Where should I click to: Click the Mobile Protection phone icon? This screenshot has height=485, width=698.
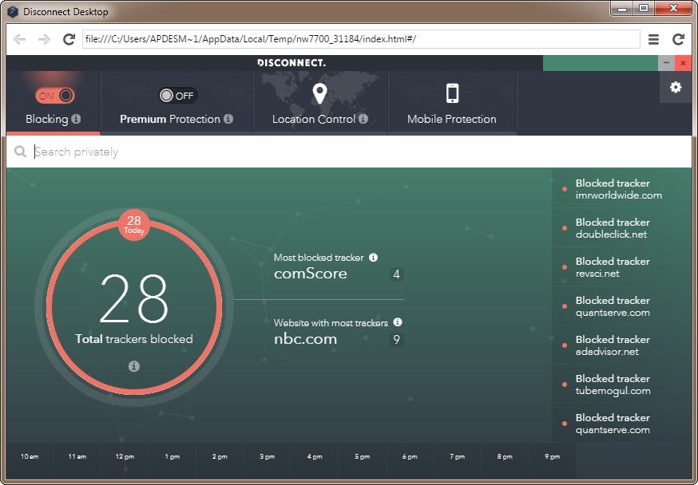point(452,94)
